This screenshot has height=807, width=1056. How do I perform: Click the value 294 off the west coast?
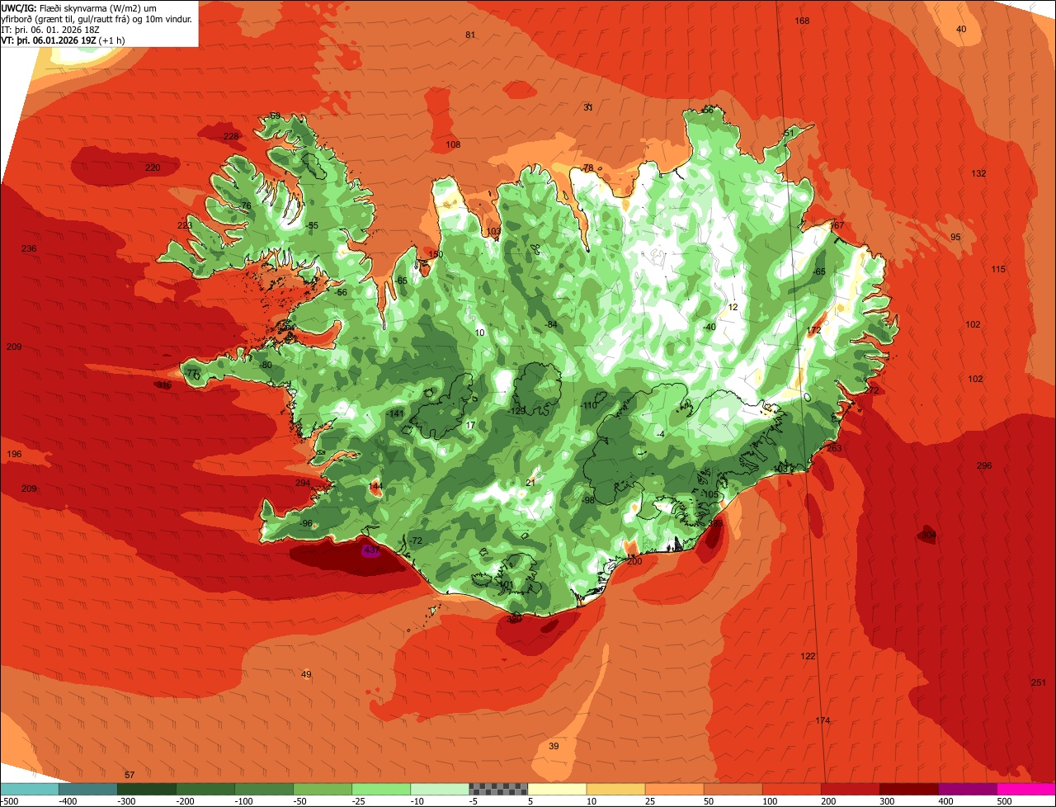click(x=303, y=483)
